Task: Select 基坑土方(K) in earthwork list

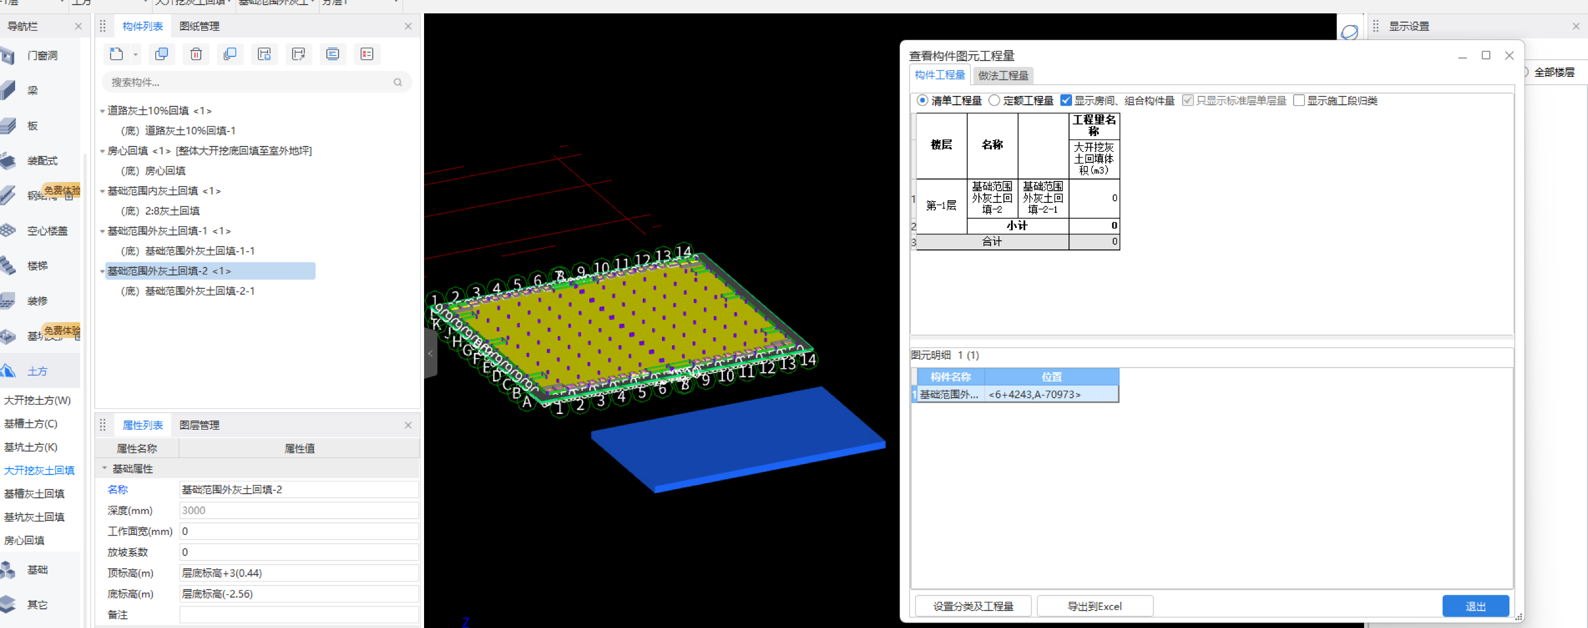Action: click(x=31, y=447)
